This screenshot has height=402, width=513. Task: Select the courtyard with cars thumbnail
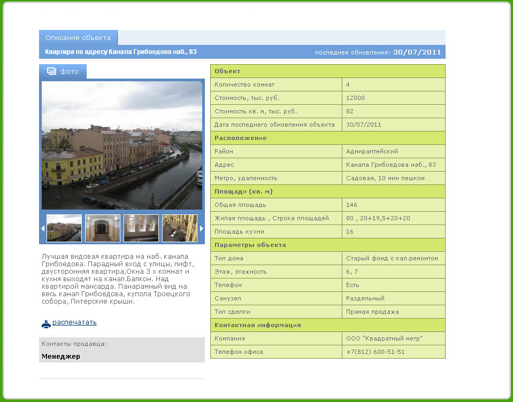coord(180,228)
